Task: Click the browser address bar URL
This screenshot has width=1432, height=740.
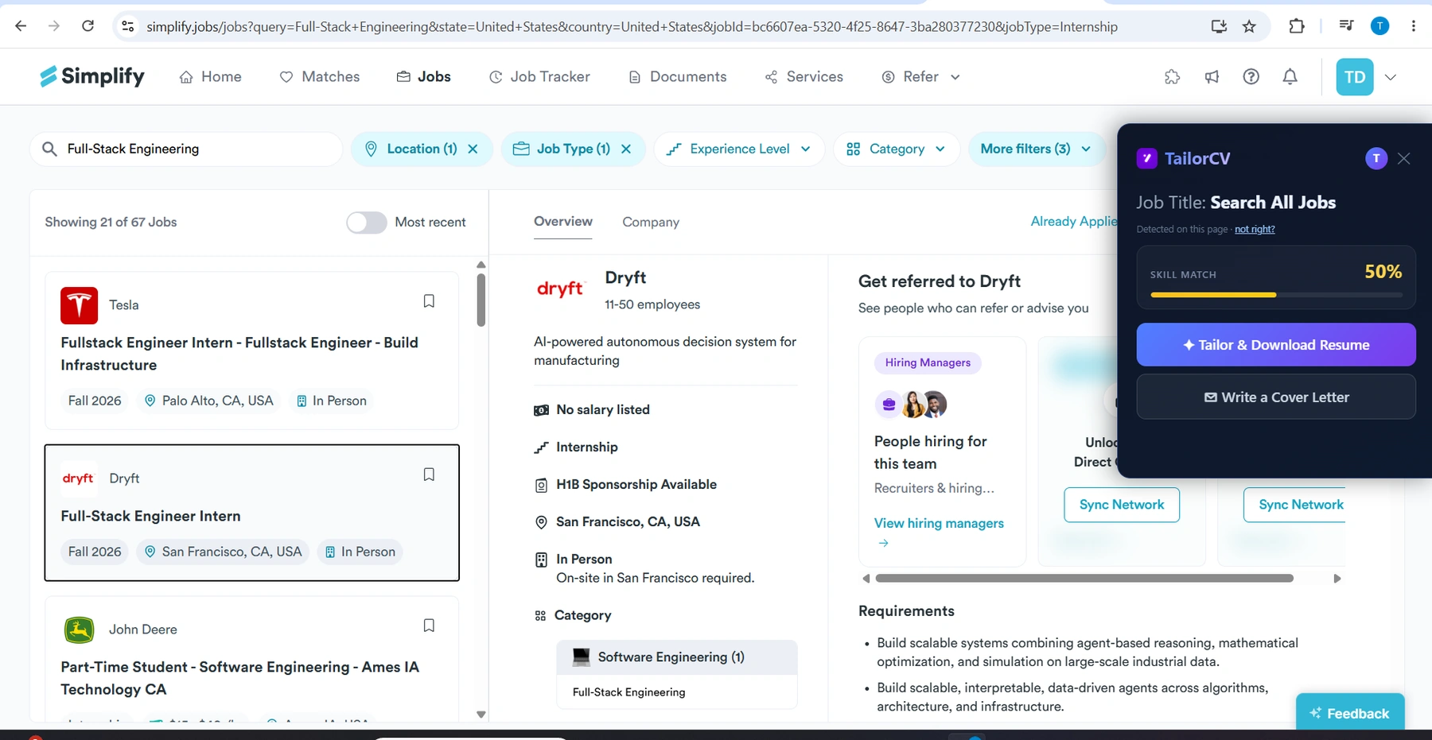Action: click(x=632, y=27)
